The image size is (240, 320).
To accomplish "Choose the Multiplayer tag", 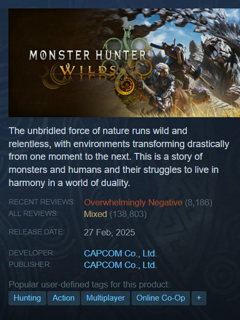I will click(x=105, y=298).
